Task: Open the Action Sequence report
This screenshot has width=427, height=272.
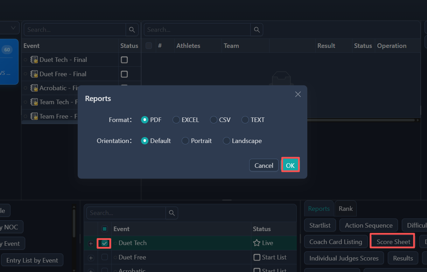Action: pyautogui.click(x=369, y=226)
